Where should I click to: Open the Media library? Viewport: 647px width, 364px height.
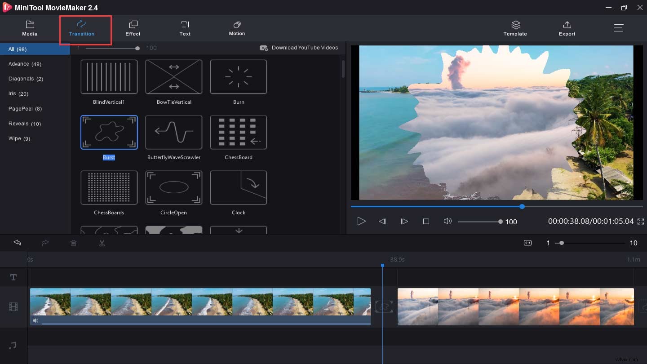[x=30, y=28]
